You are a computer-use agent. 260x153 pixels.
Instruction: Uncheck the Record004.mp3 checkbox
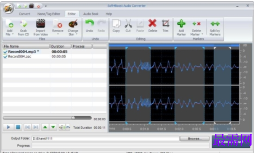click(5, 52)
